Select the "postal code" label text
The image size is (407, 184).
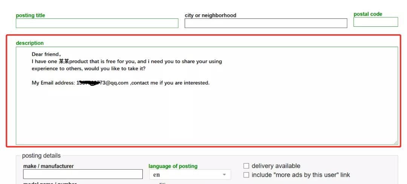pyautogui.click(x=368, y=14)
